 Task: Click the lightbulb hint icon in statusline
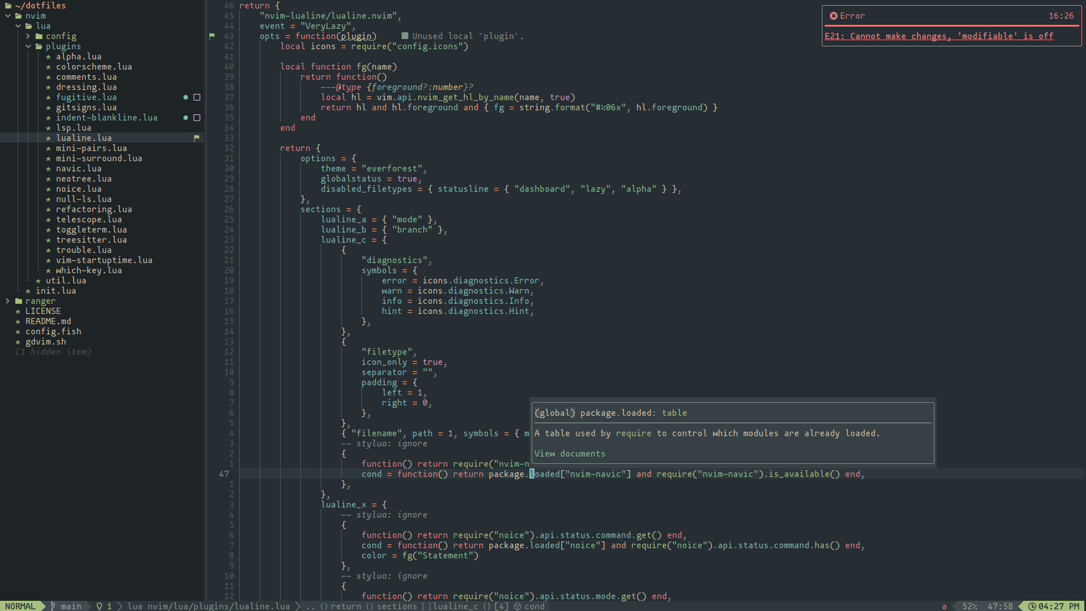(x=100, y=606)
